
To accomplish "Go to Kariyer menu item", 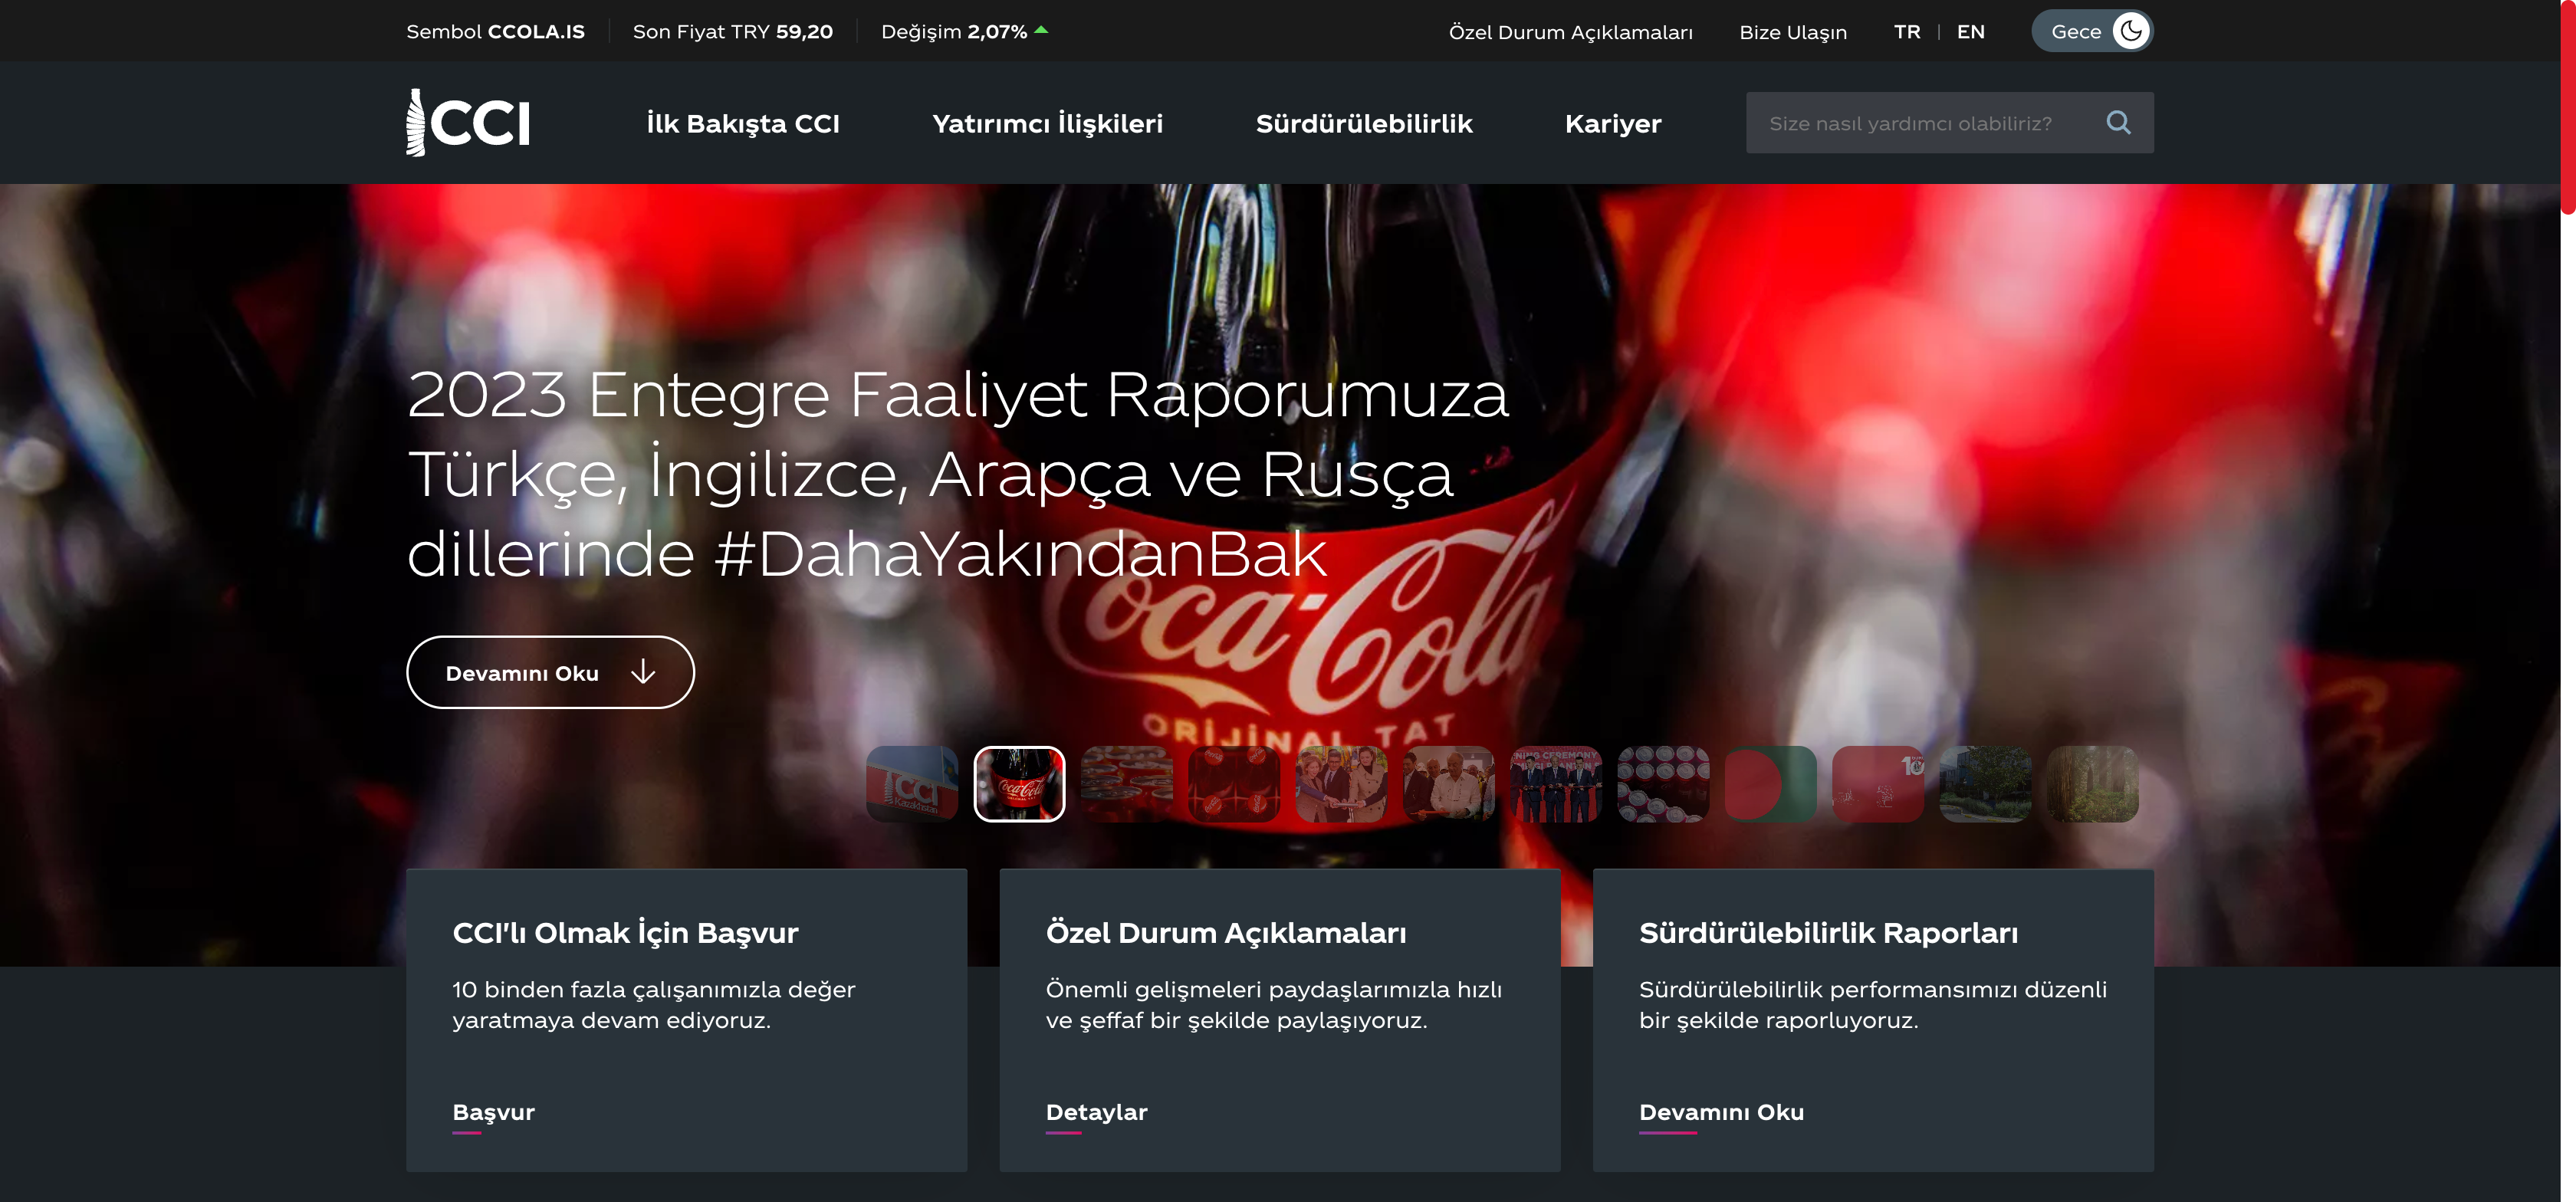I will 1612,124.
